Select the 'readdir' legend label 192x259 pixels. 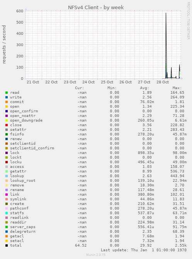click(x=18, y=222)
